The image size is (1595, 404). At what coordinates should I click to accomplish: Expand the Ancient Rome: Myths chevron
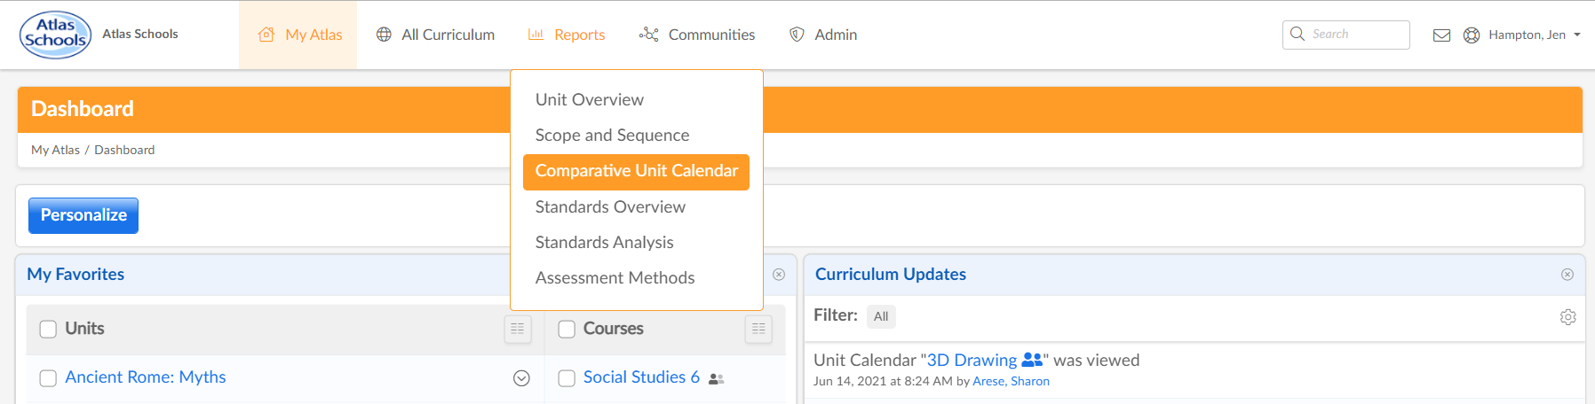[x=521, y=378]
